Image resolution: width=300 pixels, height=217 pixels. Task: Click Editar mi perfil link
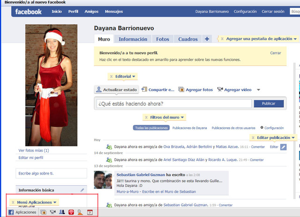pos(31,158)
